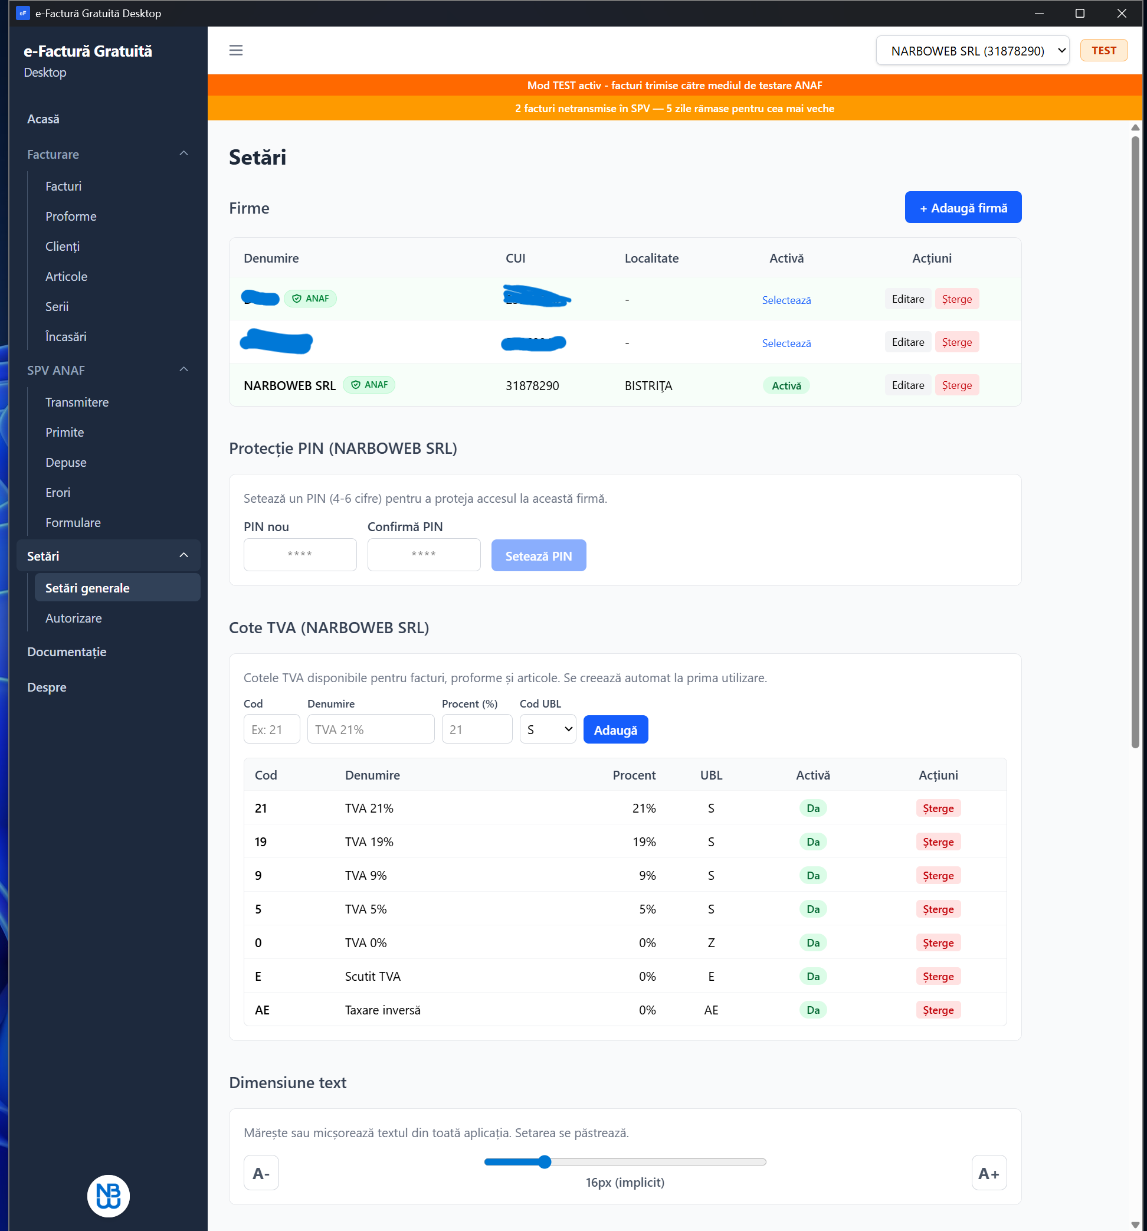Click the ANAF badge in the first company row
The image size is (1147, 1231).
pos(310,299)
